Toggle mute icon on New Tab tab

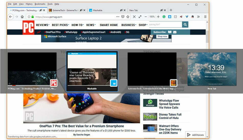(161, 10)
